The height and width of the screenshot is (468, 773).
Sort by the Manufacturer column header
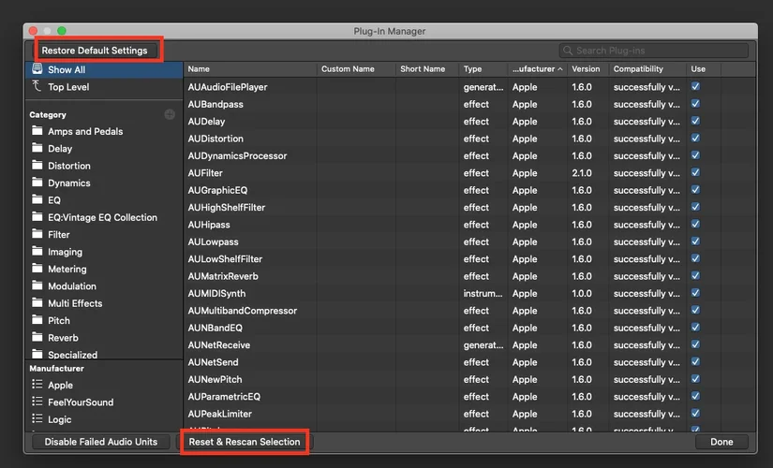[x=537, y=69]
